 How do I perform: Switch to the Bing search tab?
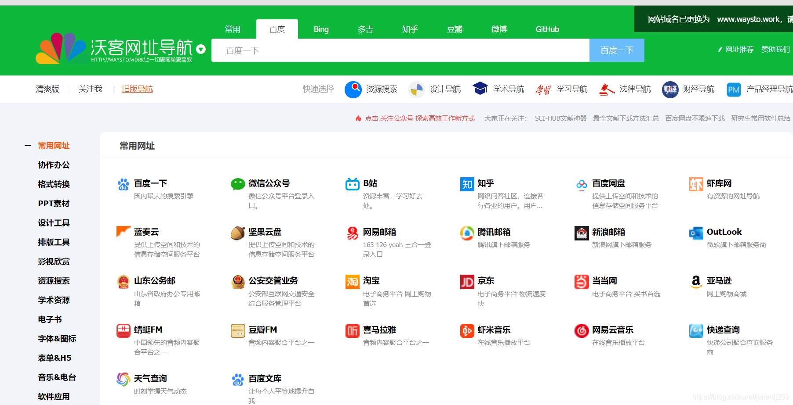pyautogui.click(x=321, y=29)
